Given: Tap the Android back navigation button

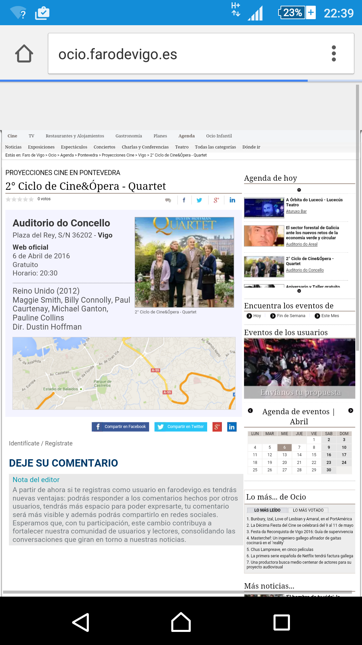Looking at the screenshot, I should [x=81, y=622].
